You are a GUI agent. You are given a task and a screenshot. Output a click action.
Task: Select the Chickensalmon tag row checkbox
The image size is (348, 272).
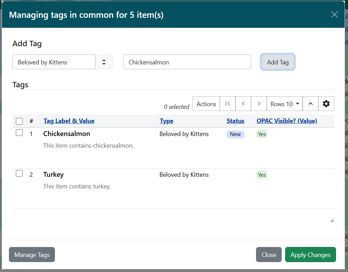pos(19,133)
